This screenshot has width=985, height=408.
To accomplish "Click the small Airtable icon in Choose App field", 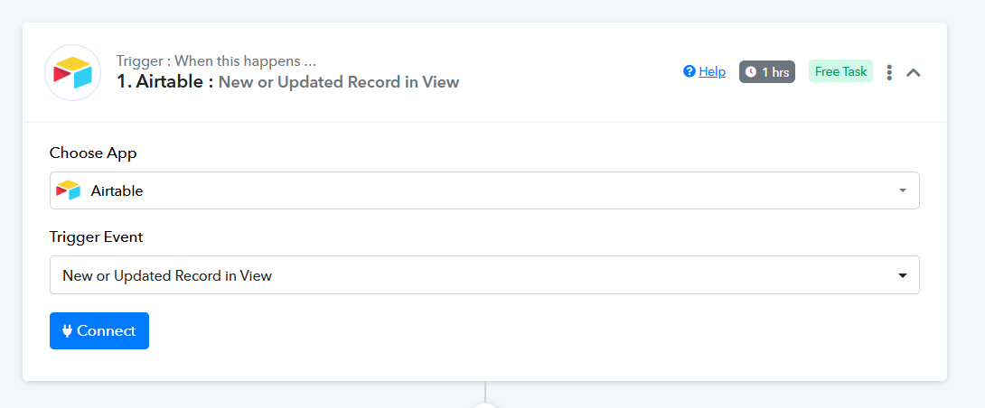I will point(69,190).
